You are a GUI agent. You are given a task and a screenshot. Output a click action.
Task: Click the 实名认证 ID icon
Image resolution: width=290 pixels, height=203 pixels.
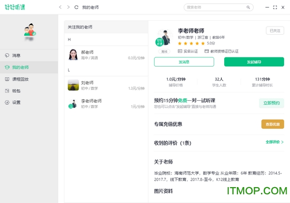tap(180, 51)
